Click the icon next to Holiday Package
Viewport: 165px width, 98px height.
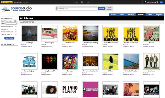[x=16, y=27]
